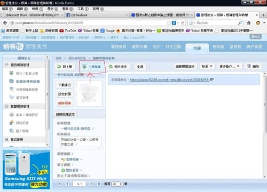Image resolution: width=267 pixels, height=192 pixels.
Task: Open the Google bookmark
Action: [107, 30]
